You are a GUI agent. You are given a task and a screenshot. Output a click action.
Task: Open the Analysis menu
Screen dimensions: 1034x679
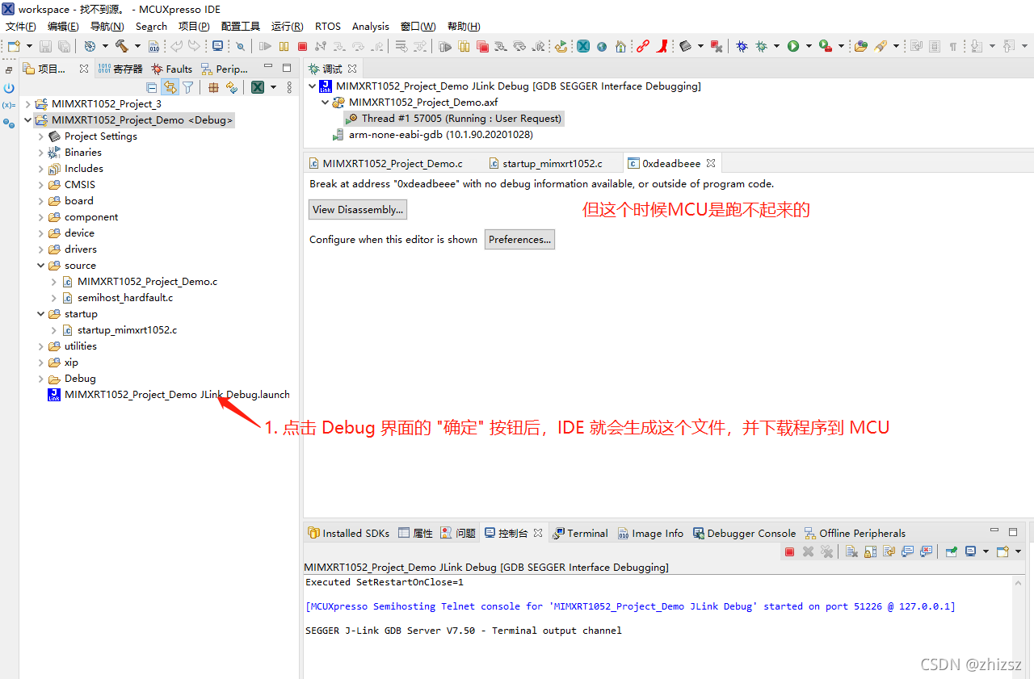371,27
